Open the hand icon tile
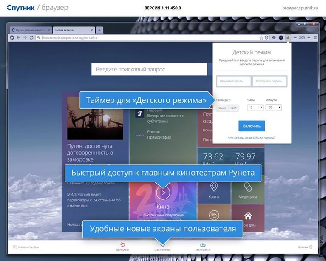This screenshot has width=326, height=261. point(214,215)
